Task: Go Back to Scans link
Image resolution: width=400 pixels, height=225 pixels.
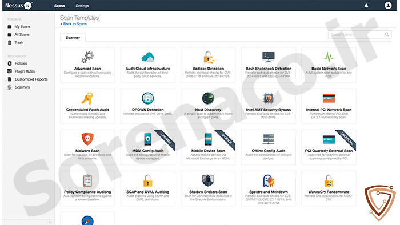Action: click(x=74, y=23)
